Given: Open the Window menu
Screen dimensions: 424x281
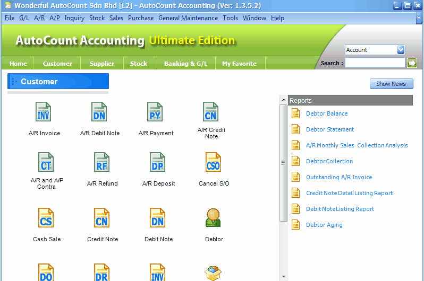Looking at the screenshot, I should 255,18.
